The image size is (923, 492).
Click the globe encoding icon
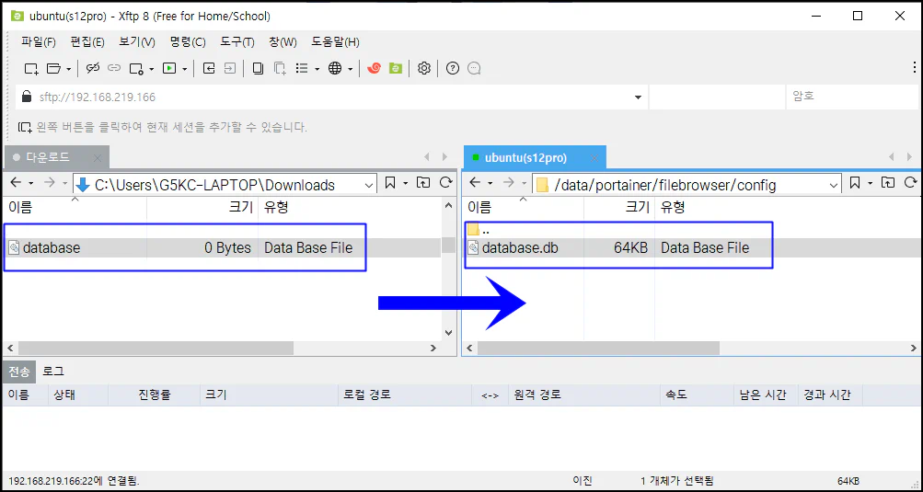(x=335, y=69)
